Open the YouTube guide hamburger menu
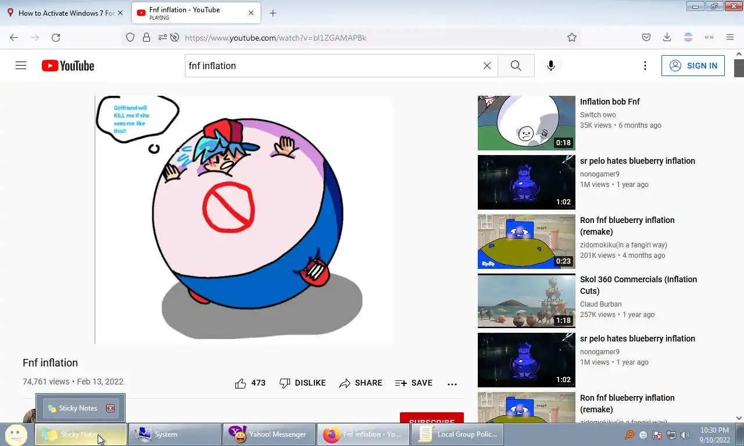 21,66
